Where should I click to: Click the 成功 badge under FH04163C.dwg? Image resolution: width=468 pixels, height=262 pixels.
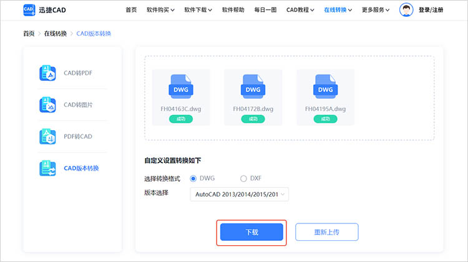181,119
